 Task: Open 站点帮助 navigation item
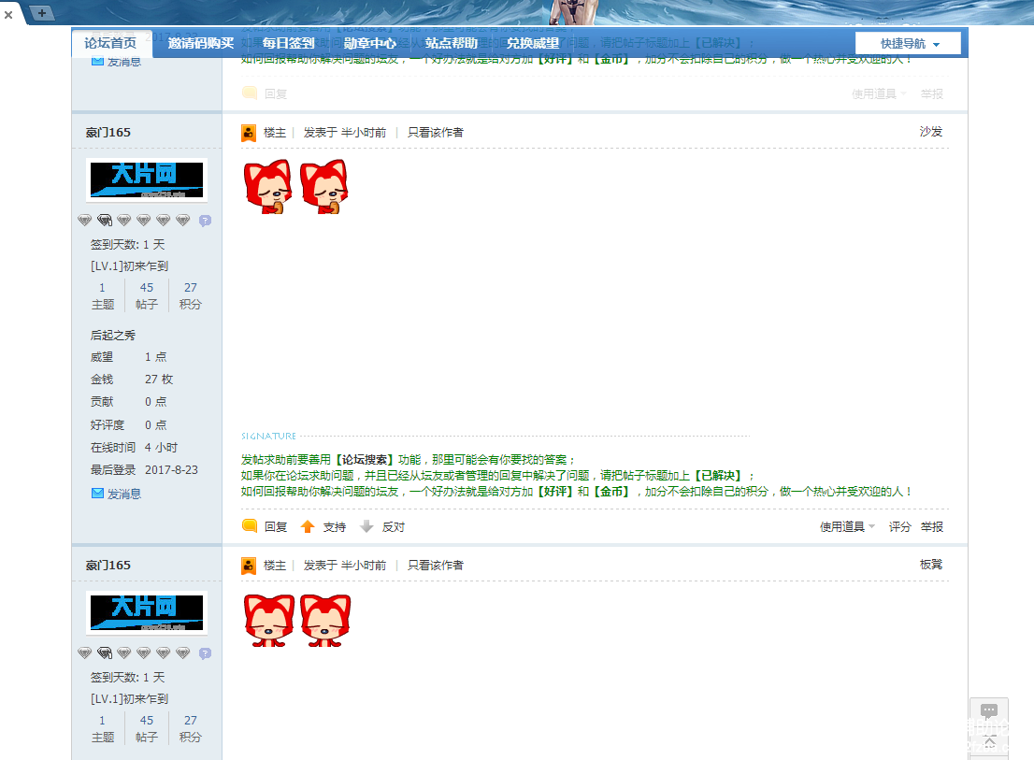coord(451,43)
